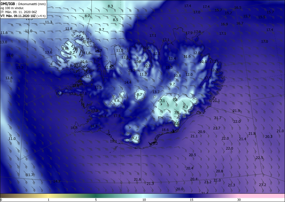Viewport: 285px width, 202px height.
Task: Click the "1" tick label on the scale
Action: (x=48, y=200)
